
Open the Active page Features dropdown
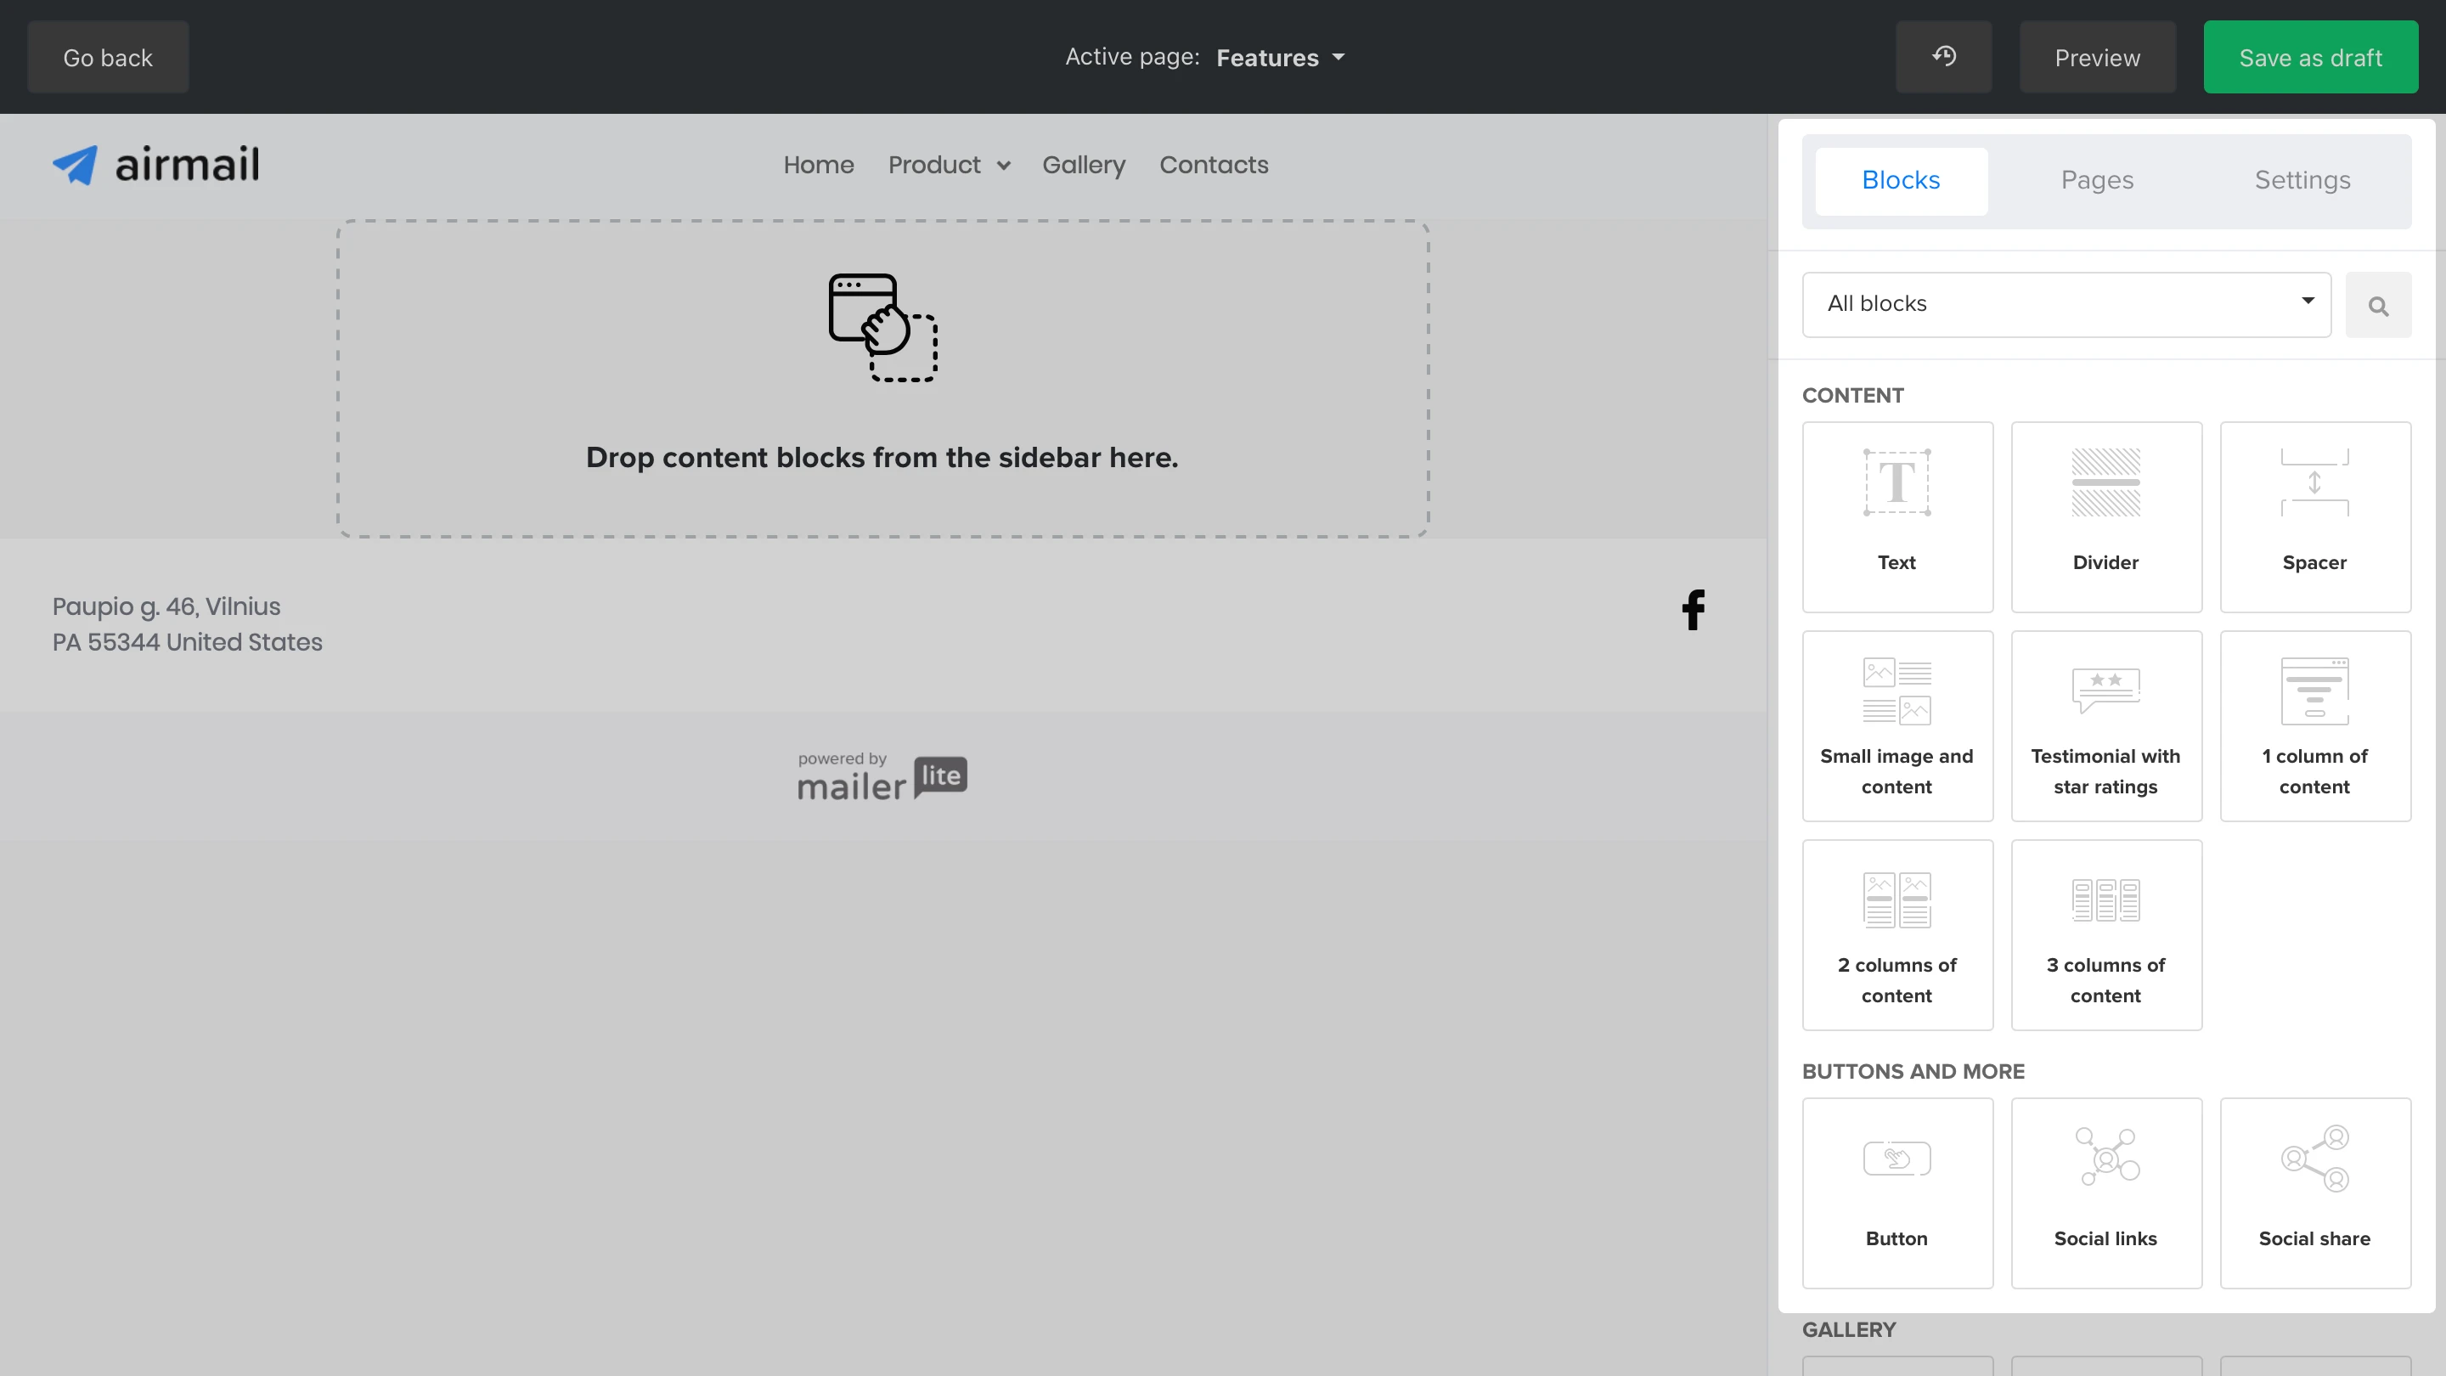pos(1280,58)
